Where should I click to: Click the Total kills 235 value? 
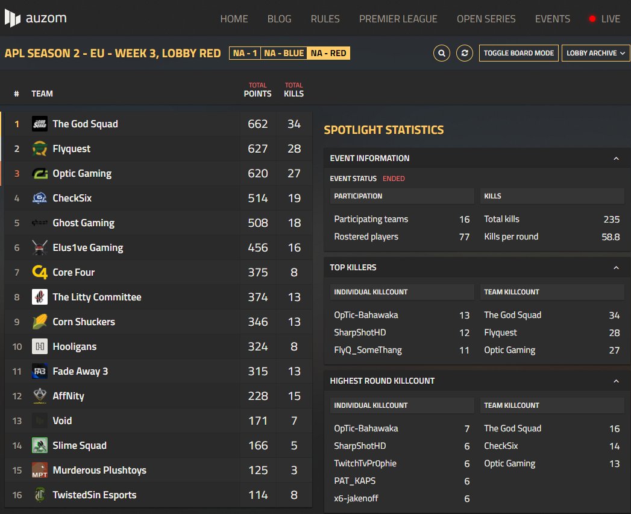tap(611, 220)
